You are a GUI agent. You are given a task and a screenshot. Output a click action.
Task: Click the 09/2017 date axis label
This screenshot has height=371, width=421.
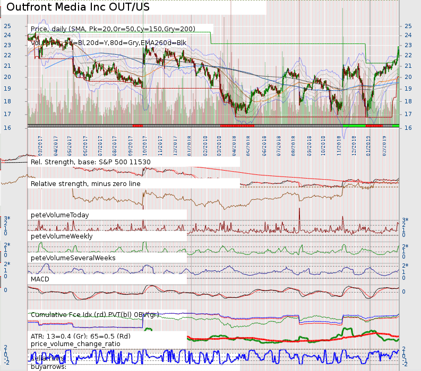[x=131, y=146]
